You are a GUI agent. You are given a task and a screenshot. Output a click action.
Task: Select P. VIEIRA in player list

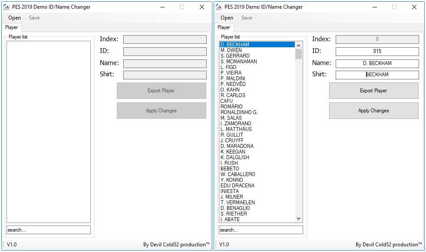click(257, 73)
